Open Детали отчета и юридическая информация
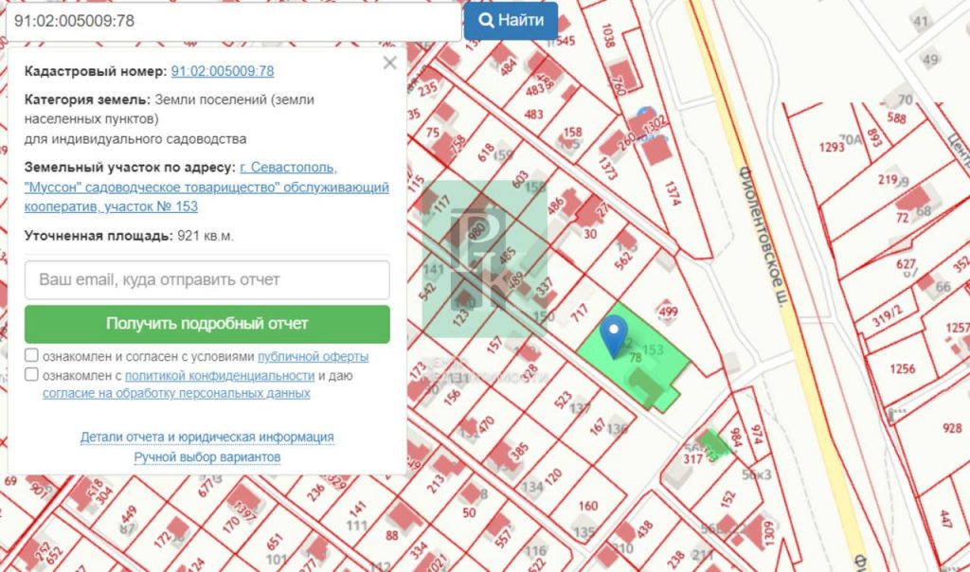This screenshot has height=572, width=970. coord(207,437)
